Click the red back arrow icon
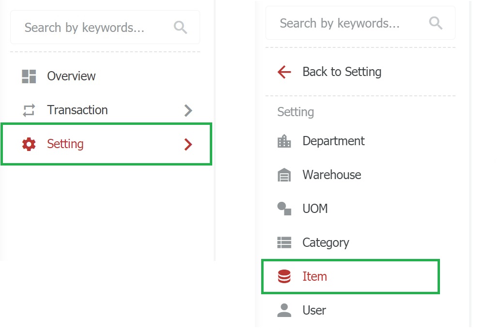The height and width of the screenshot is (332, 502). click(284, 72)
